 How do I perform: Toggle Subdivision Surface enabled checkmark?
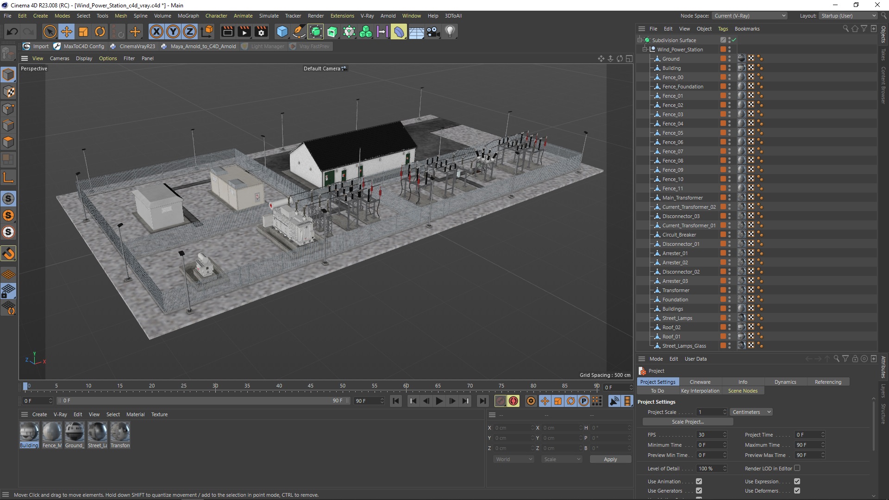tap(734, 40)
